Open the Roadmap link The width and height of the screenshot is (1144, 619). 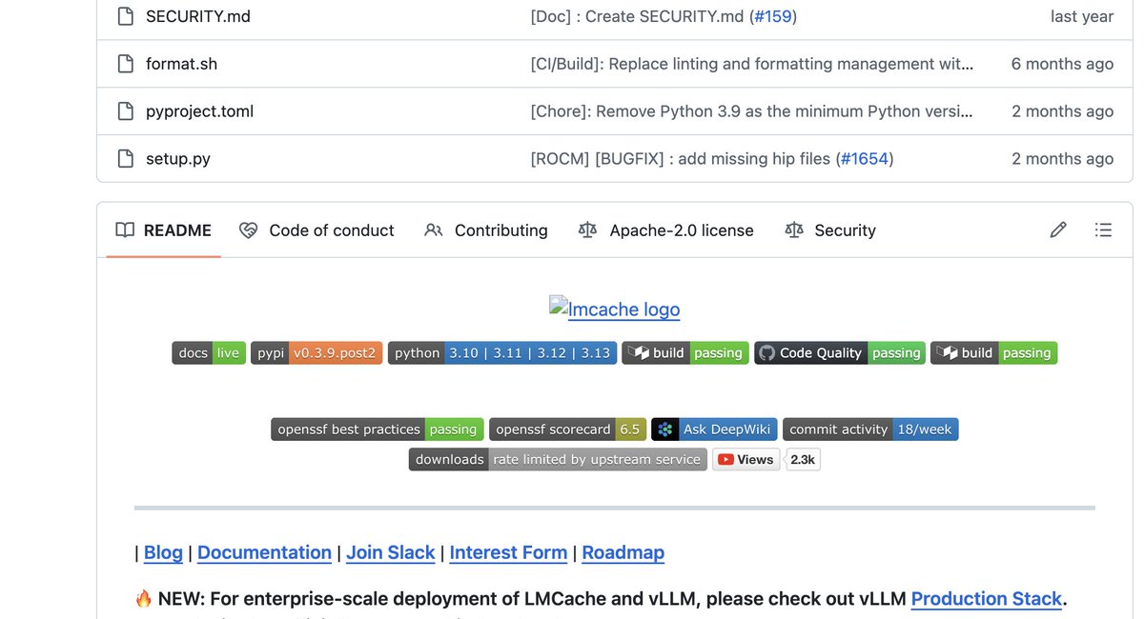623,552
